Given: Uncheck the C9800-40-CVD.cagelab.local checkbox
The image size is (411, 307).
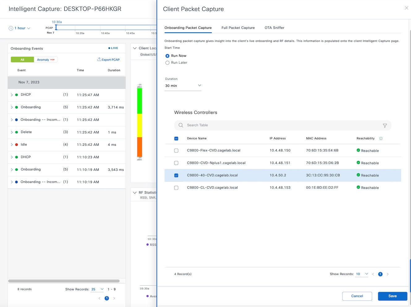Looking at the screenshot, I should tap(176, 175).
